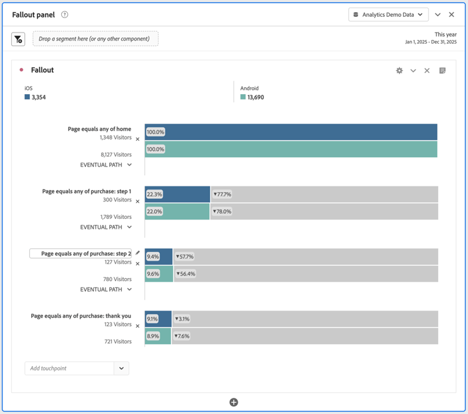468x414 pixels.
Task: Expand Eventual Path menu under home step
Action: click(x=106, y=165)
